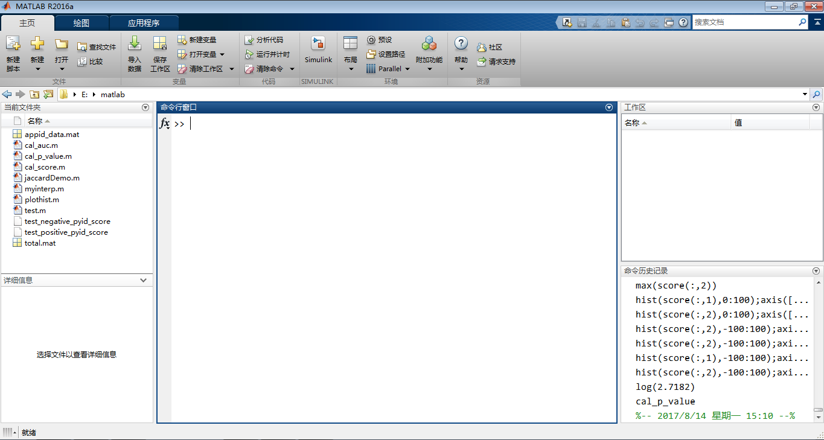
Task: Open 工作区 panel actions menu
Action: (x=816, y=107)
